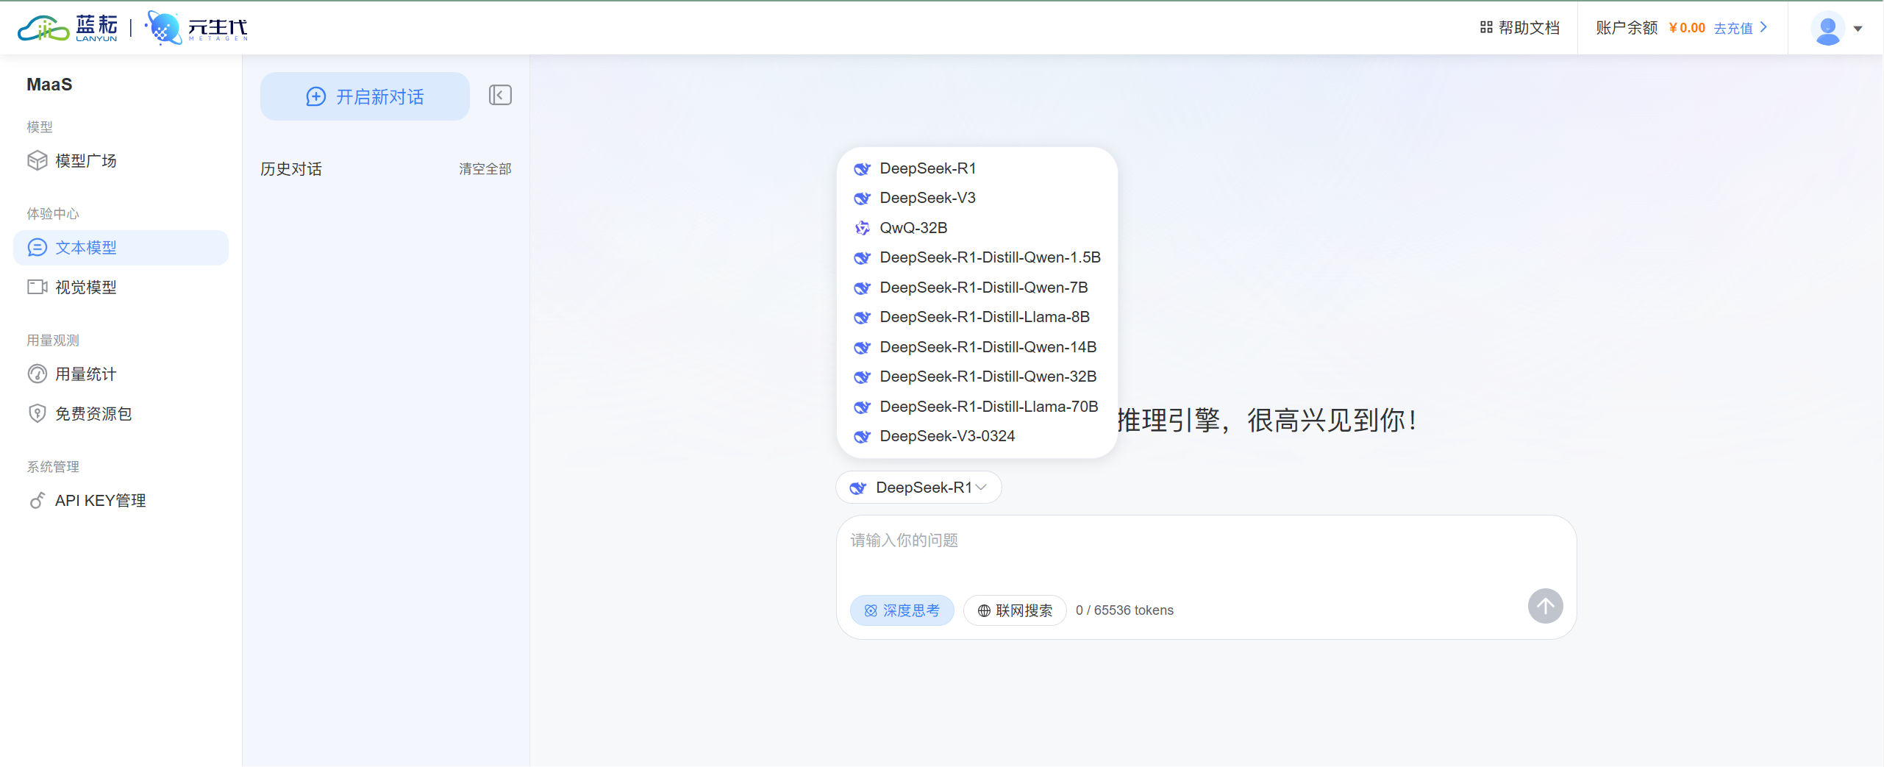1884x767 pixels.
Task: Click the usage statistics gauge icon
Action: pos(37,374)
